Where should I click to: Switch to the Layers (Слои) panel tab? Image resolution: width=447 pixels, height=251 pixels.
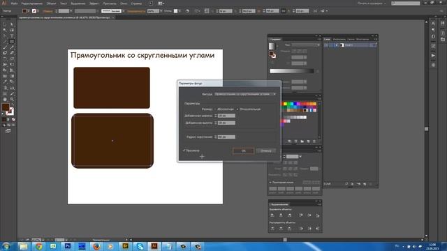[x=327, y=39]
